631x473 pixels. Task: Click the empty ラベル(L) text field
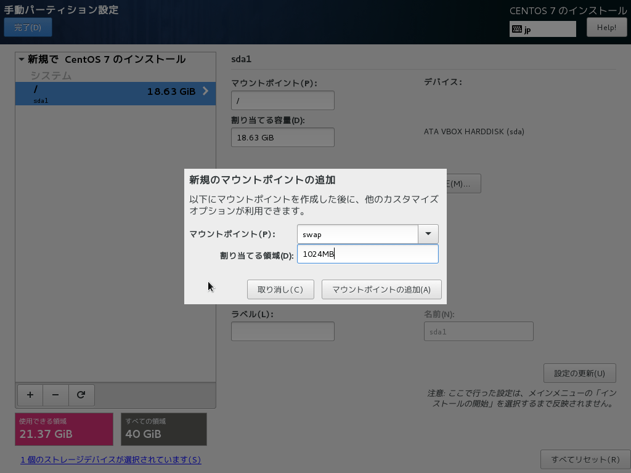tap(282, 331)
